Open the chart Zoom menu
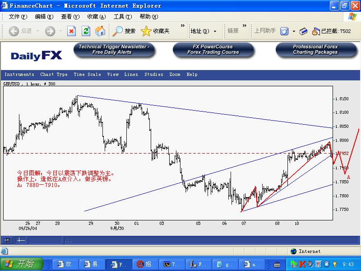 coord(175,75)
